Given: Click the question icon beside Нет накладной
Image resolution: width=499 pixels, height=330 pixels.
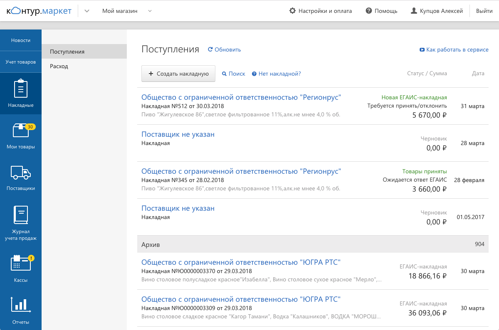Looking at the screenshot, I should pos(254,74).
